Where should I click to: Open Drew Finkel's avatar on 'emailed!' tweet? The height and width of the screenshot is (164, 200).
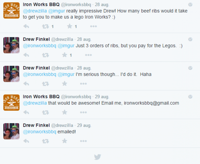click(x=11, y=131)
